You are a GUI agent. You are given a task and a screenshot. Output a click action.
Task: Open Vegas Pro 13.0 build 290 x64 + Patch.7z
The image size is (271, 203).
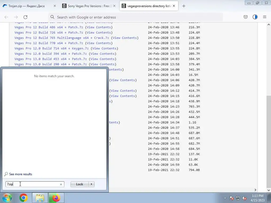coord(51,64)
